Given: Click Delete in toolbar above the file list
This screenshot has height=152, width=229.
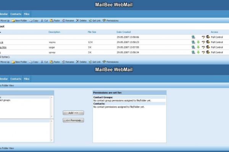Looking at the screenshot, I should coord(81,21).
